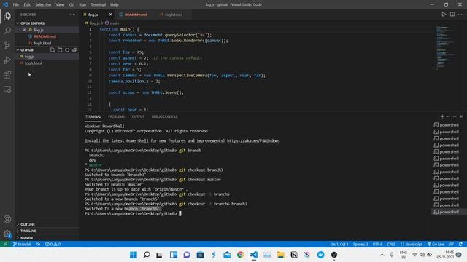Close the terminal panel
The width and height of the screenshot is (467, 262).
pos(461,116)
